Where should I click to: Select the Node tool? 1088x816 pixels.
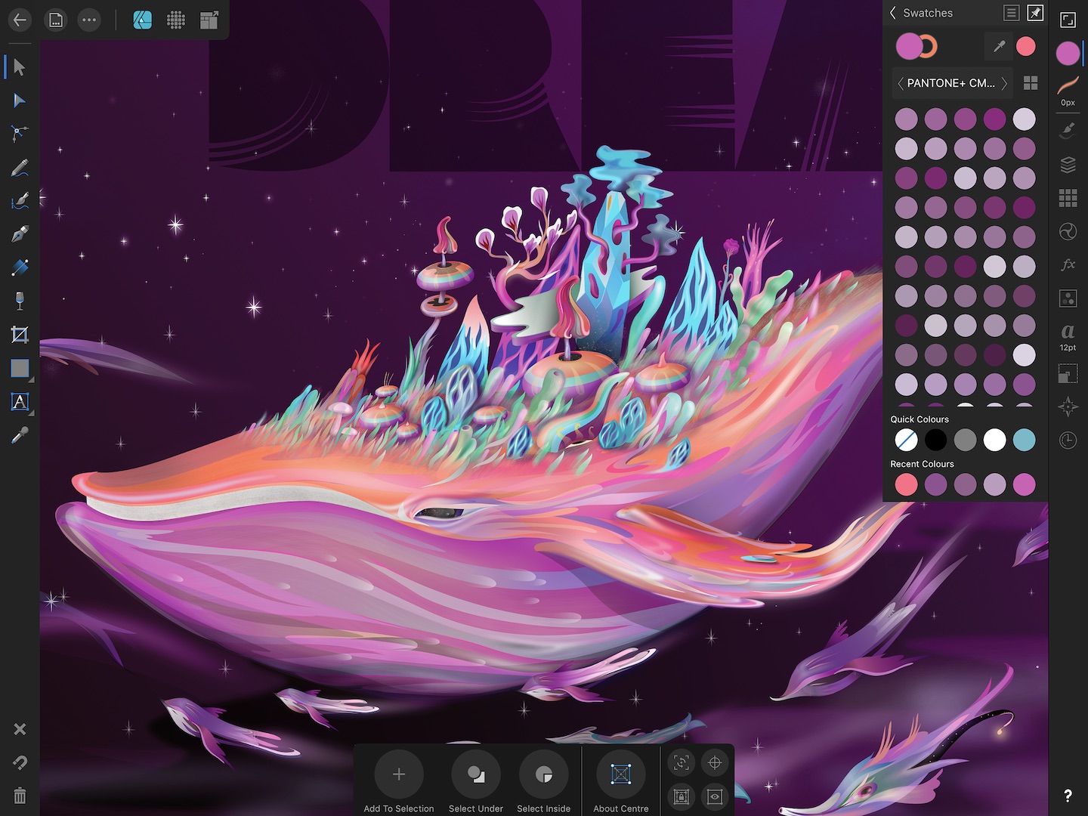click(x=20, y=100)
